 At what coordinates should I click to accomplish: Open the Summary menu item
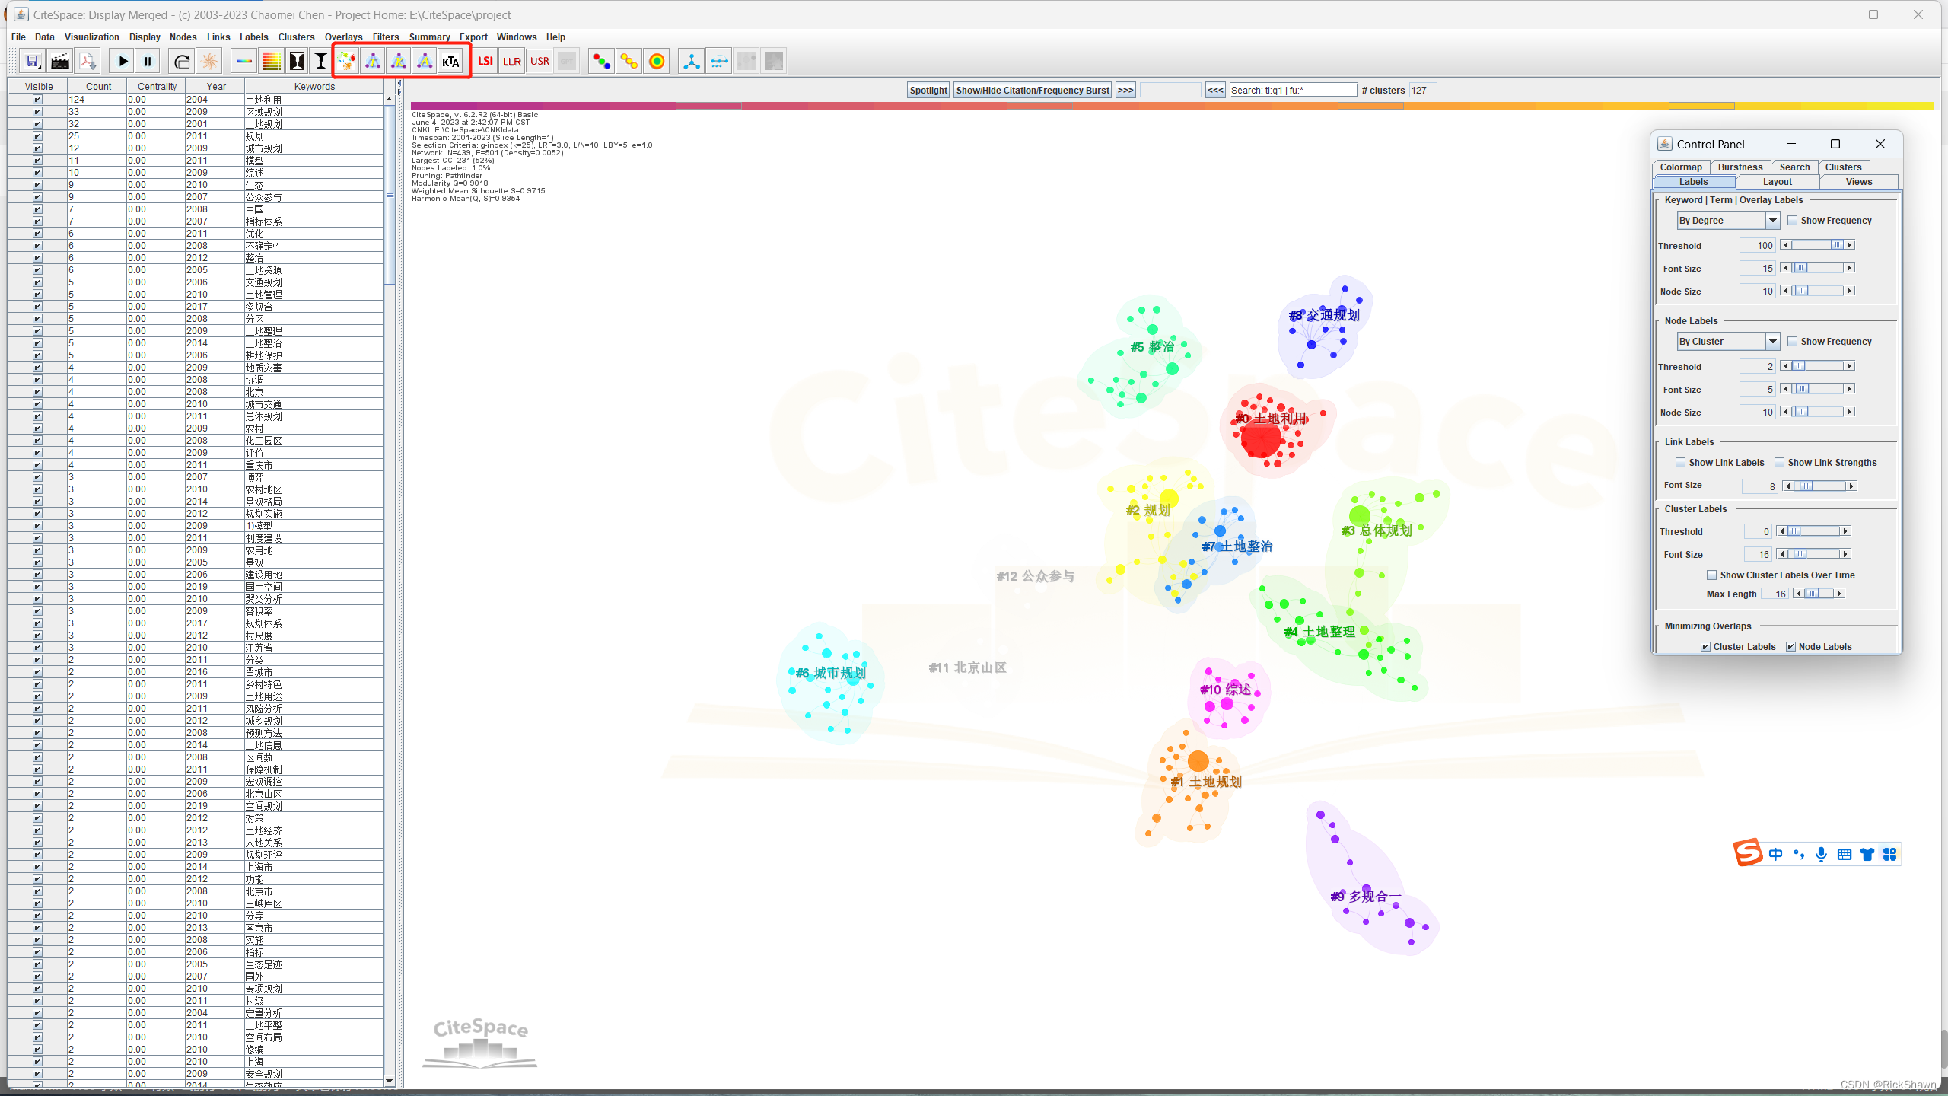[428, 36]
